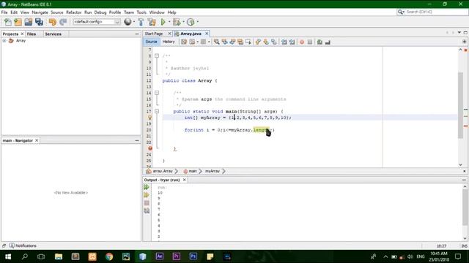
Task: Open Google Chrome from the taskbar
Action: coord(109,256)
